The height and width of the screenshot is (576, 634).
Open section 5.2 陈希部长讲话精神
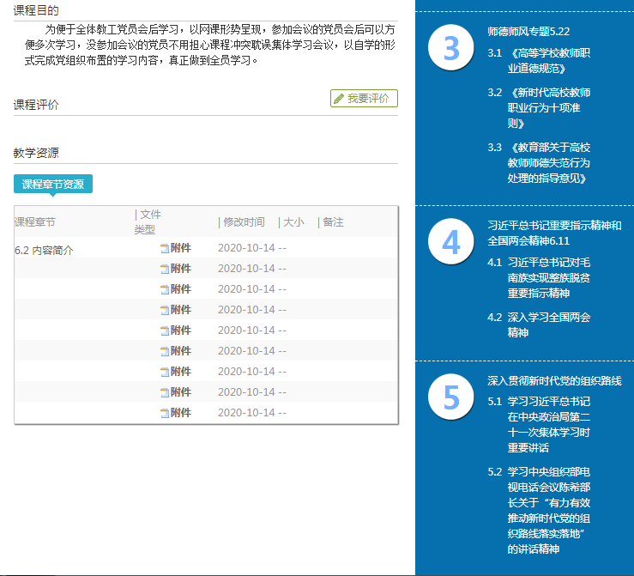[549, 510]
